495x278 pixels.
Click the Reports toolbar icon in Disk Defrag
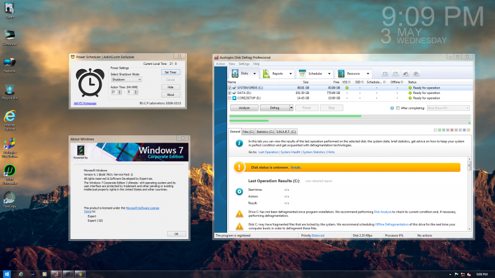[x=266, y=74]
